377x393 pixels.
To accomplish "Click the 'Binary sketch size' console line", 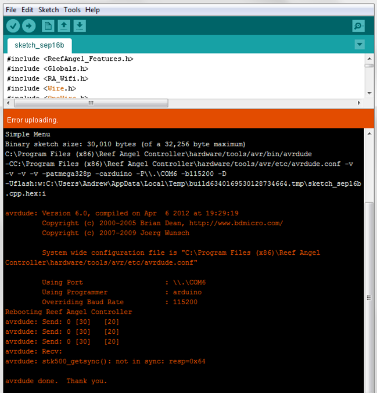I will pyautogui.click(x=125, y=144).
